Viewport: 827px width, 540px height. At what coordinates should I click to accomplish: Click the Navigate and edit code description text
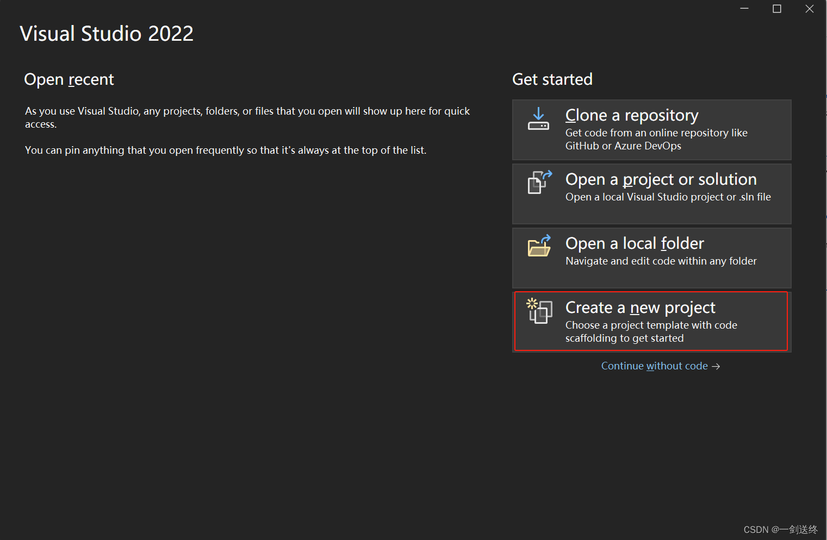(x=661, y=261)
